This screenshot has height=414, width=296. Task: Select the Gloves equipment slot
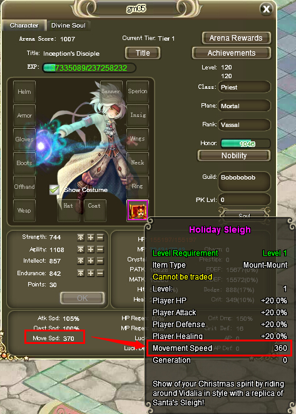pos(24,139)
